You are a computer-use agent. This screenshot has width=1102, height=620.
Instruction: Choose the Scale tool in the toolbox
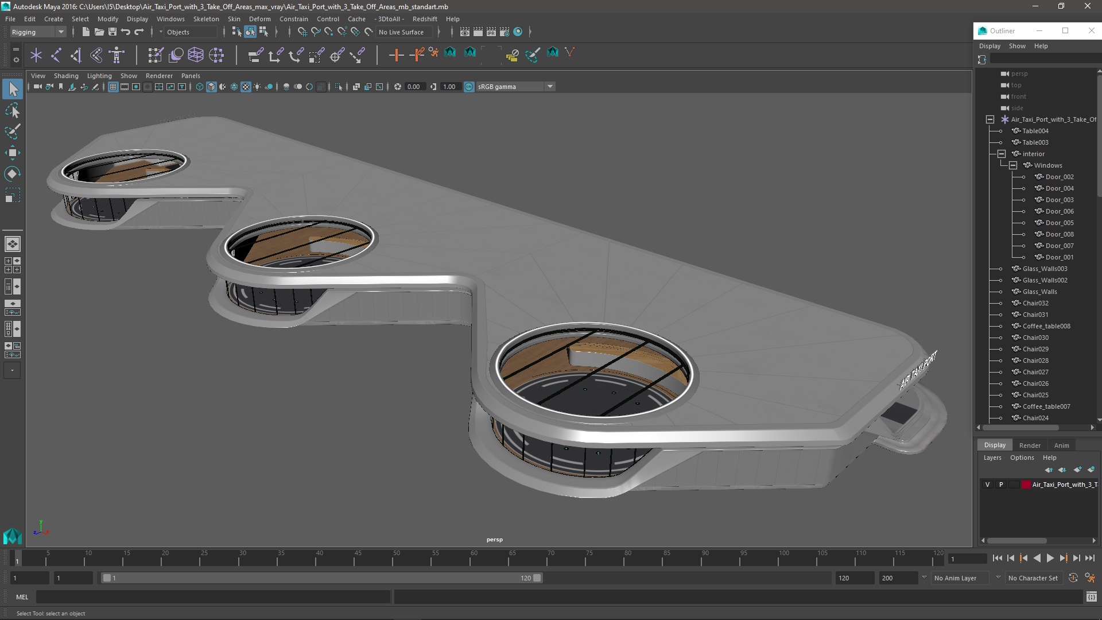coord(13,195)
